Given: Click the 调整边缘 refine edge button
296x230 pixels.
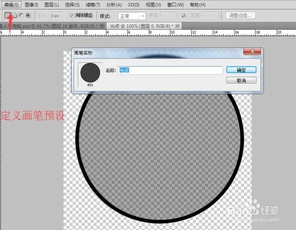Looking at the screenshot, I should tap(240, 15).
